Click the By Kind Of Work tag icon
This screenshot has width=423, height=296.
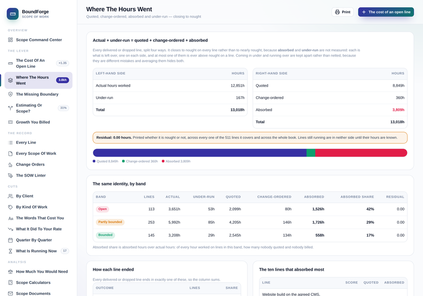[10, 207]
